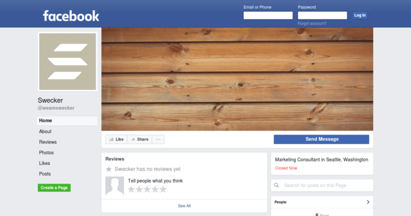Screen dimensions: 411x216
Task: Go to the About section
Action: (x=45, y=131)
